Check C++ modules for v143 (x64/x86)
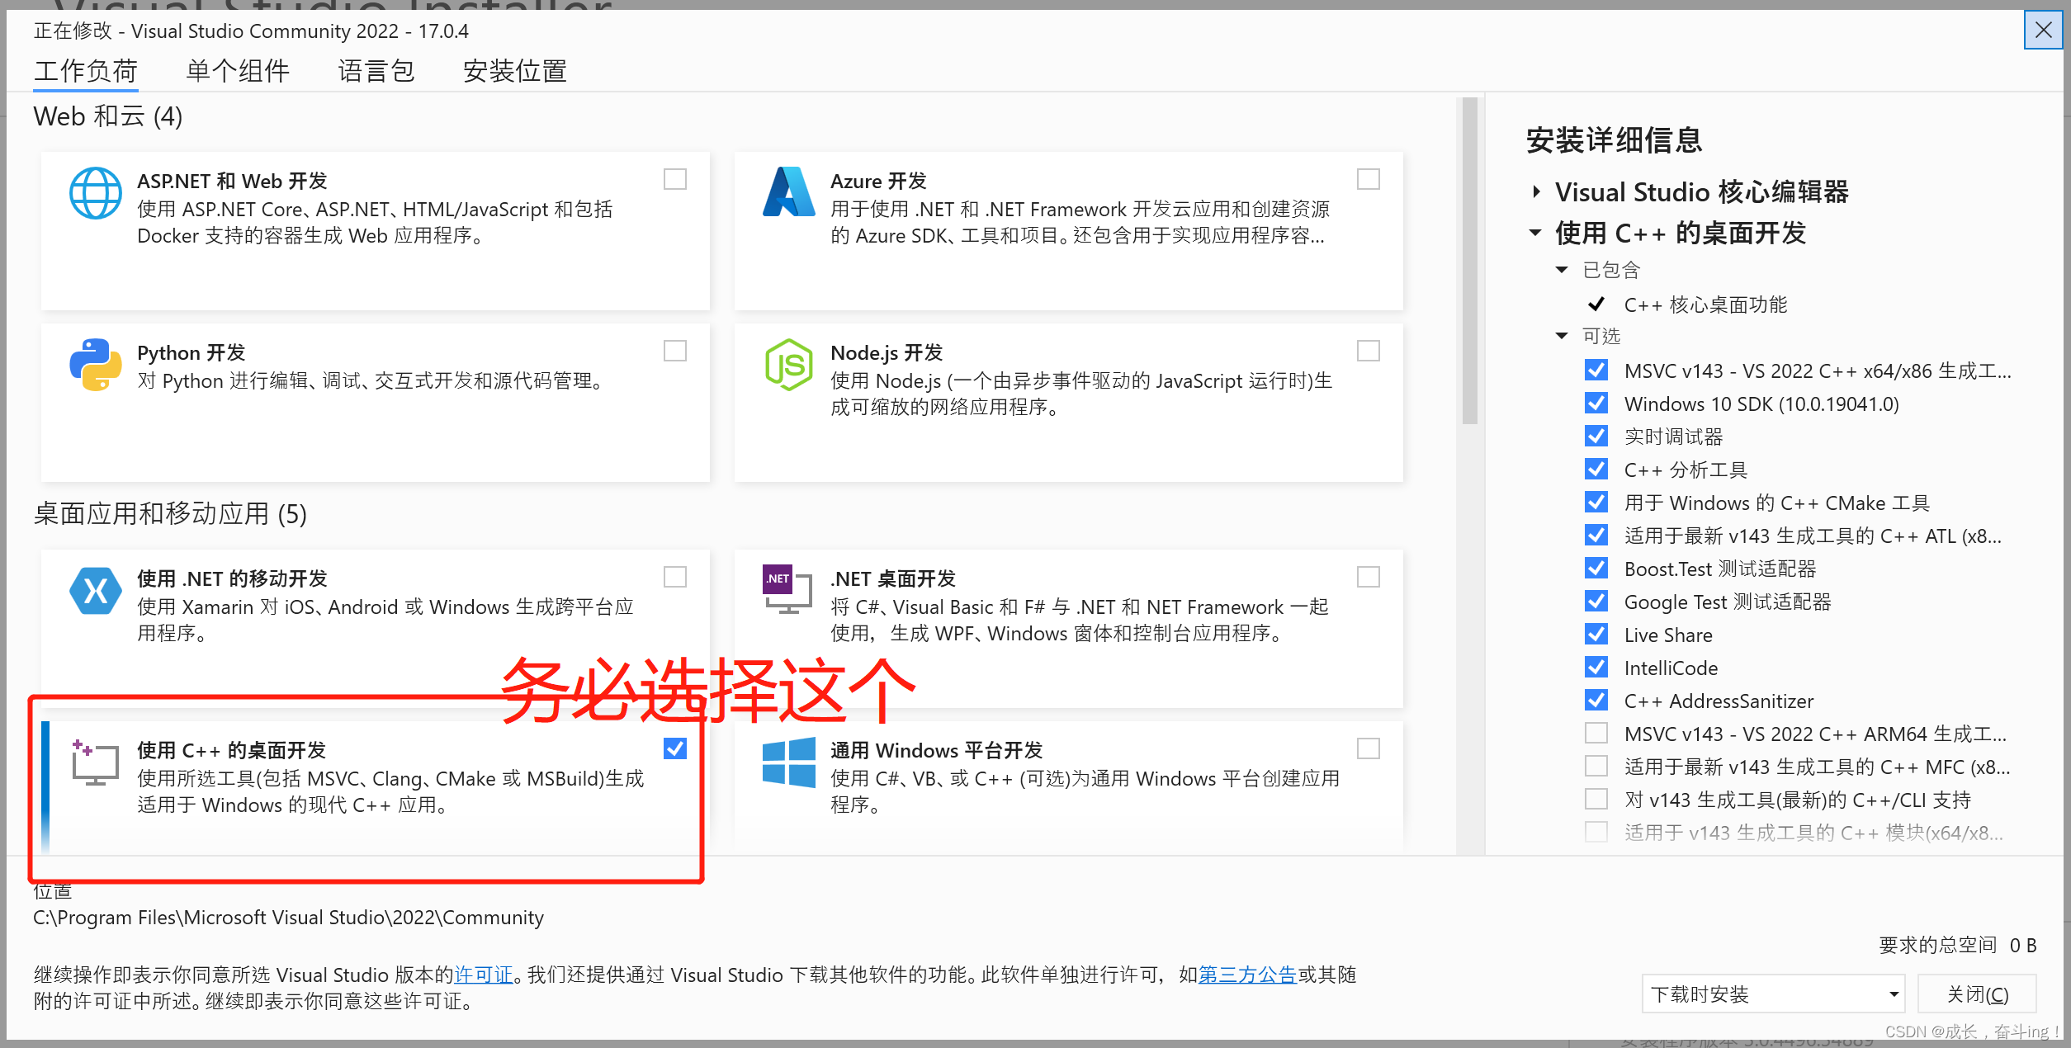 1596,832
